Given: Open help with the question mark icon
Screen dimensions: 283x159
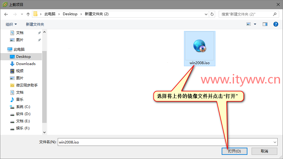Looking at the screenshot, I should [276, 24].
